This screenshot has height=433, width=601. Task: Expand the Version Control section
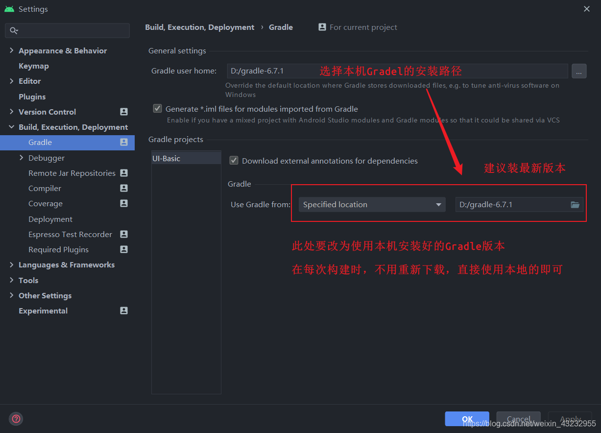click(x=12, y=112)
